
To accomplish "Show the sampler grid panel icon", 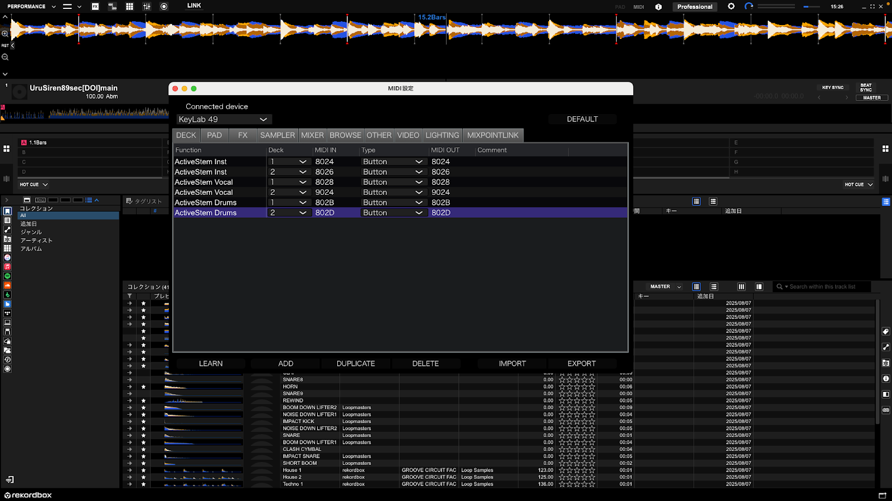I will [x=129, y=7].
